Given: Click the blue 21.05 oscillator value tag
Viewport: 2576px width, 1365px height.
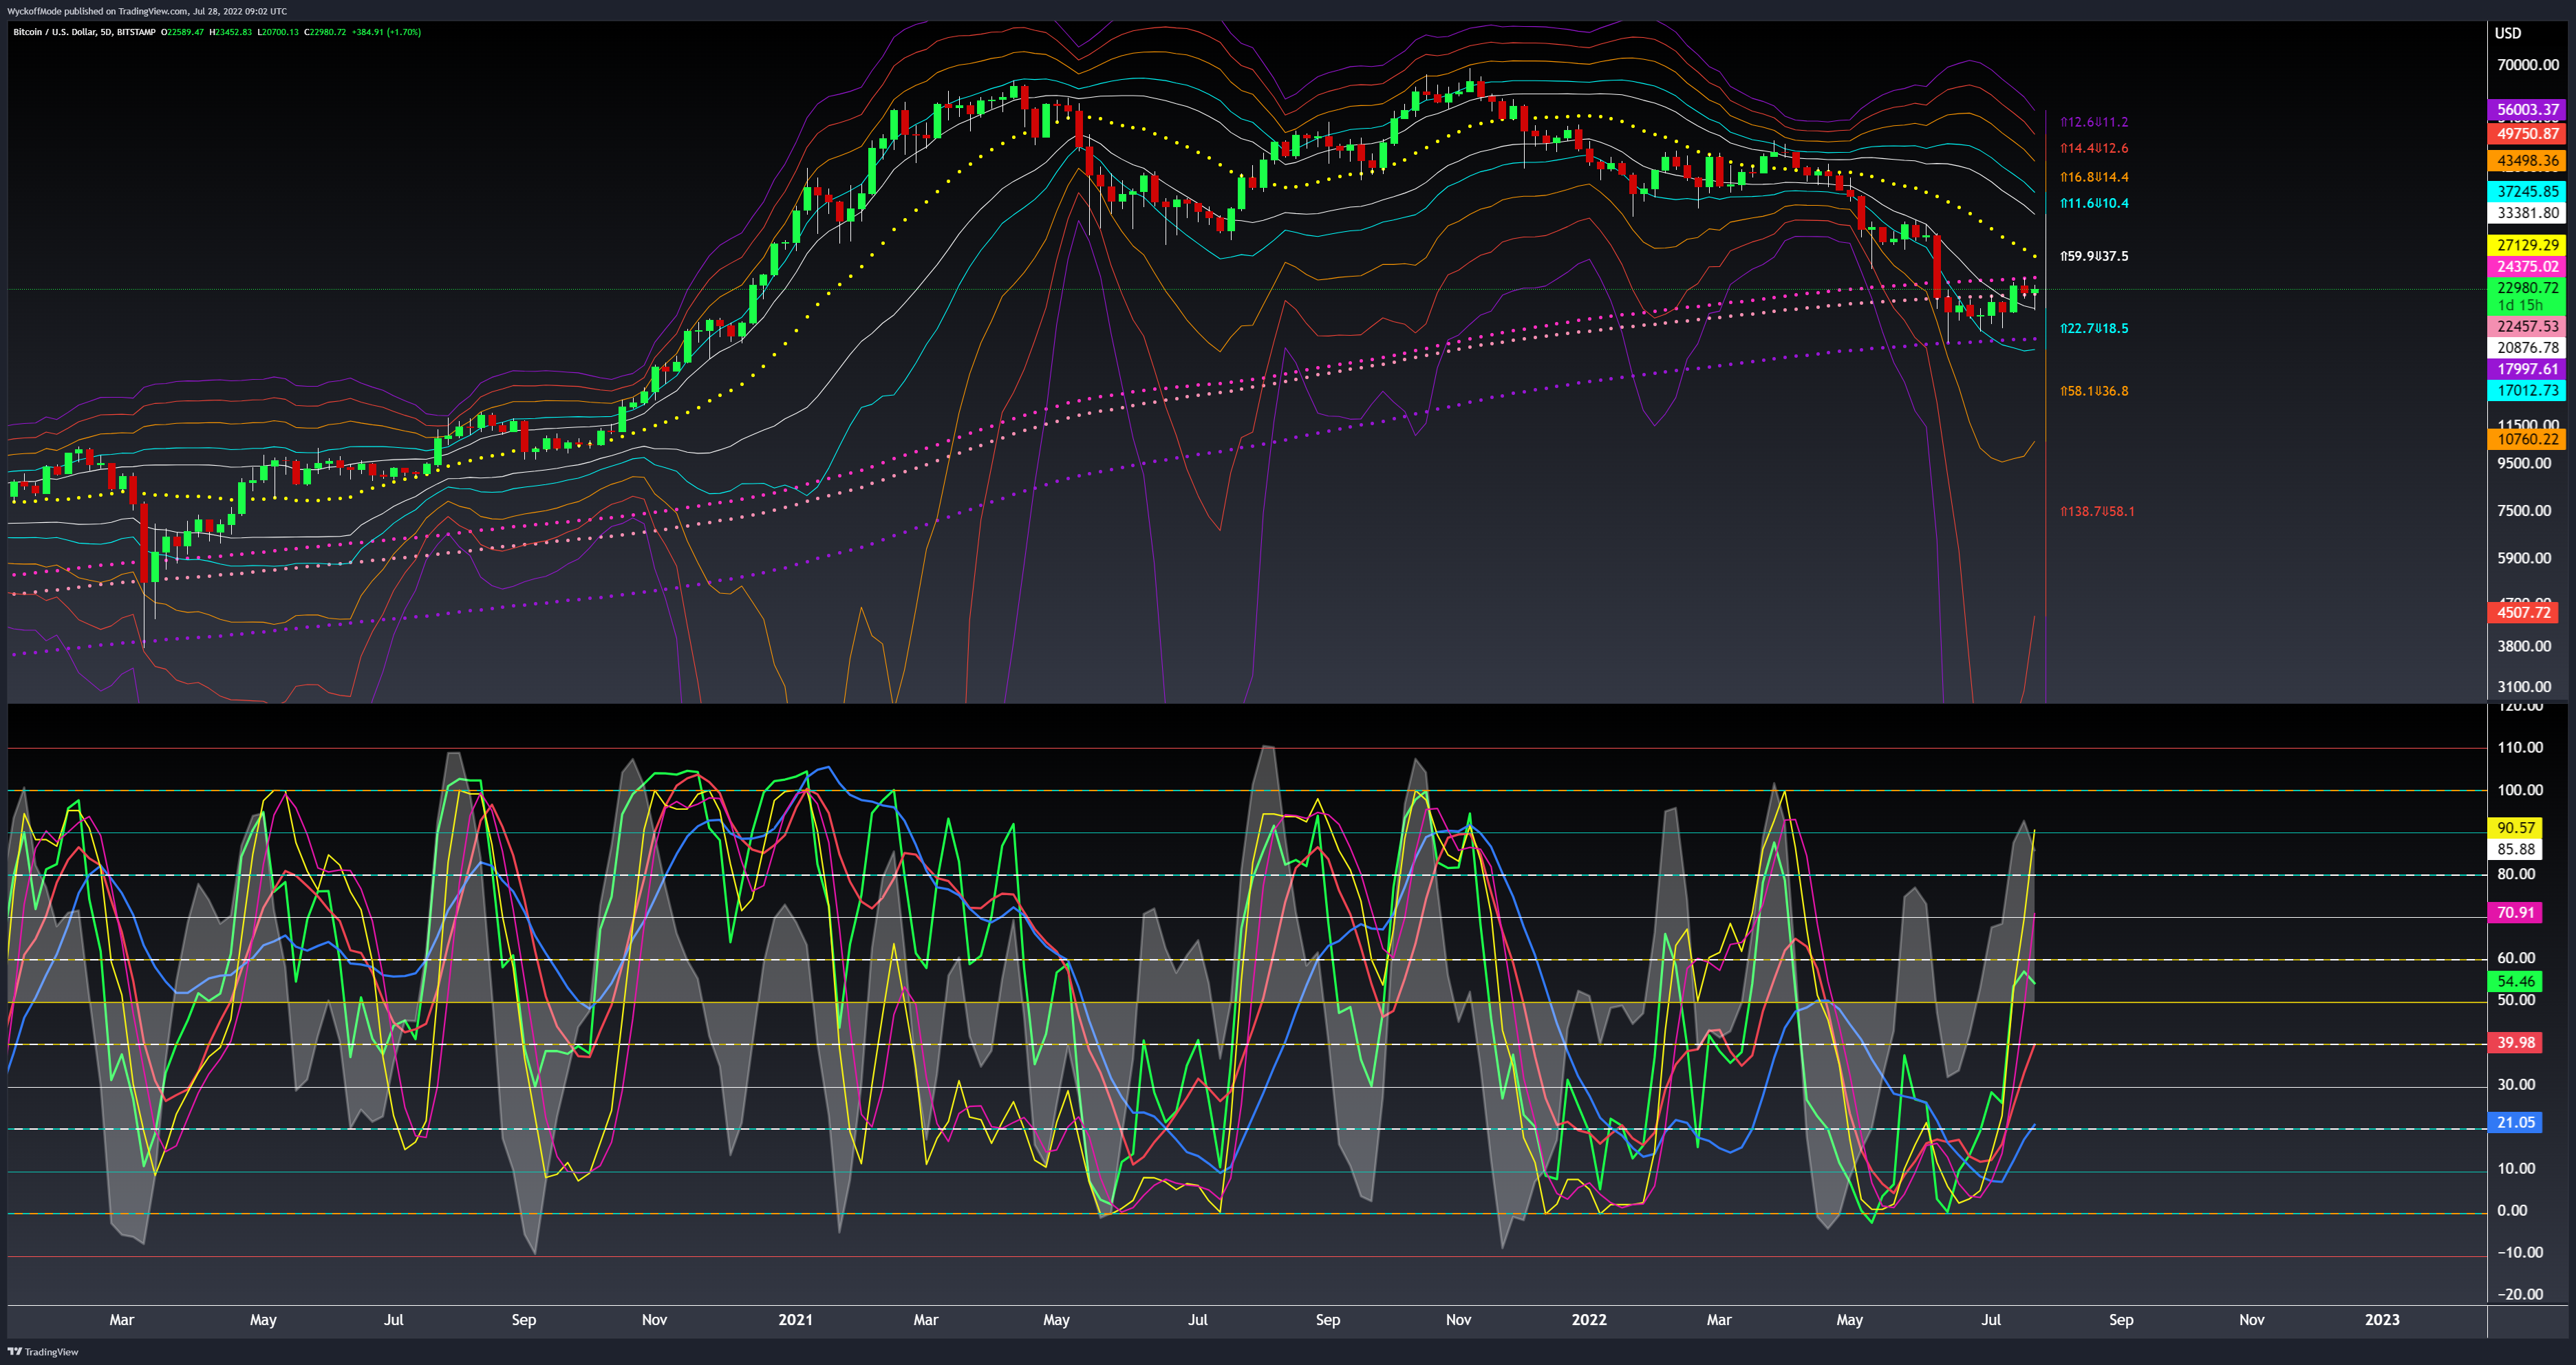Looking at the screenshot, I should (x=2516, y=1123).
